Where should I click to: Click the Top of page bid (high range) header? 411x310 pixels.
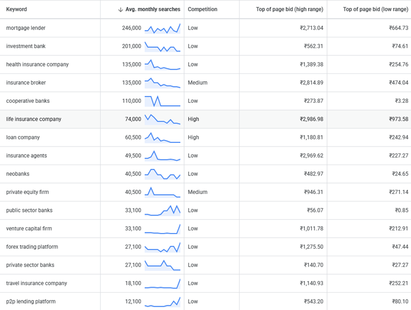pos(289,9)
